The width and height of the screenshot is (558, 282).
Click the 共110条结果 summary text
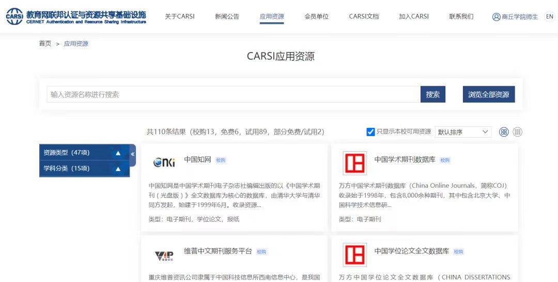pos(236,132)
